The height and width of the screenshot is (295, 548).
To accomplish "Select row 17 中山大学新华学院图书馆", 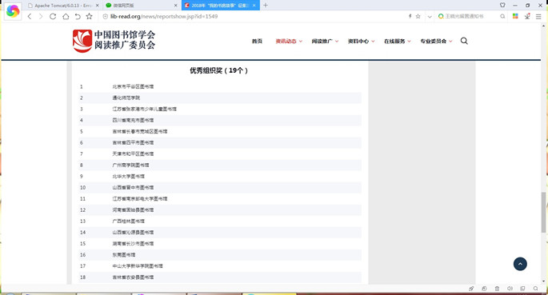I will pos(220,266).
